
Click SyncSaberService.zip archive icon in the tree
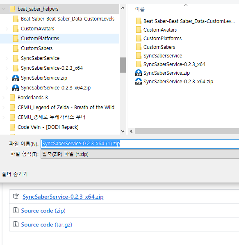(x=16, y=78)
